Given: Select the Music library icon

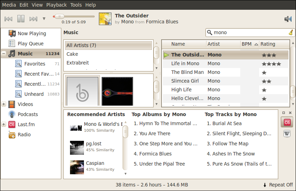Looking at the screenshot, I should [12, 53].
